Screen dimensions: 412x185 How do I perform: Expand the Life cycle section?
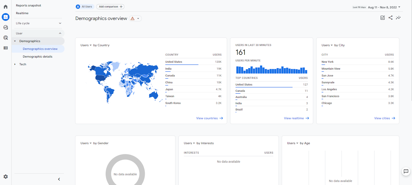[x=38, y=23]
